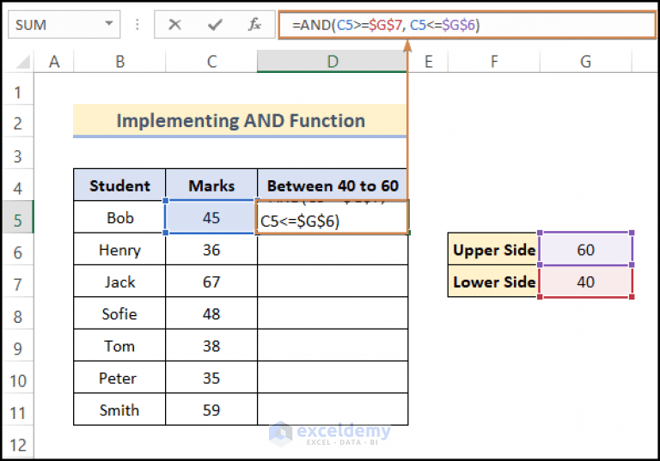The image size is (660, 461).
Task: Click the Upper Side label cell
Action: (x=494, y=250)
